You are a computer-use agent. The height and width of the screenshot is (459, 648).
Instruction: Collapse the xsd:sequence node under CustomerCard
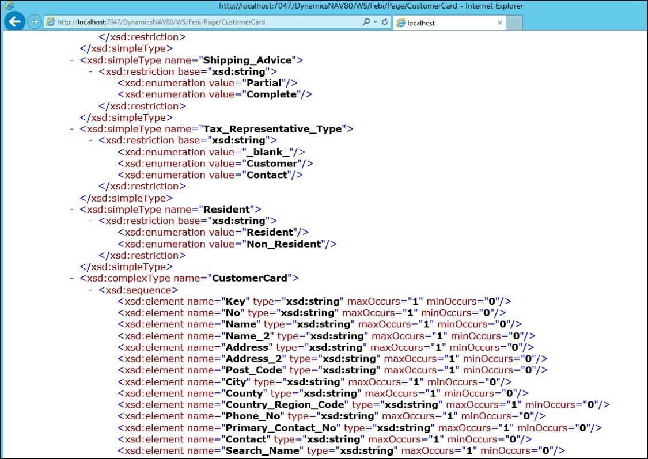[91, 290]
